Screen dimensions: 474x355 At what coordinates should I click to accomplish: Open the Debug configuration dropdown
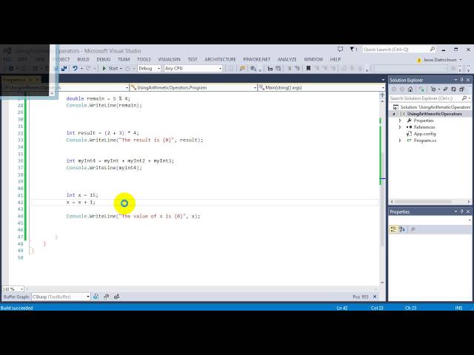point(149,69)
